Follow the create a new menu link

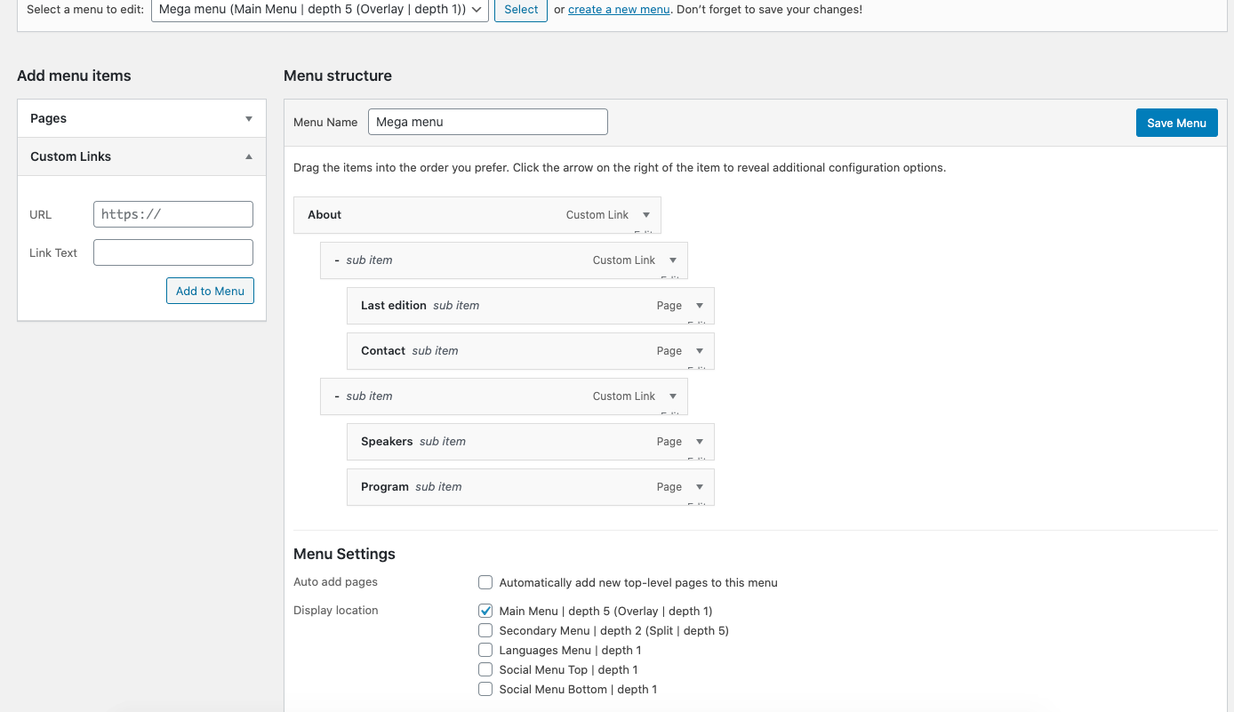(619, 9)
